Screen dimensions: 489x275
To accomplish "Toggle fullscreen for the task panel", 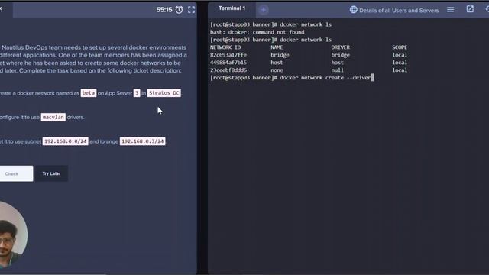I will (x=191, y=10).
